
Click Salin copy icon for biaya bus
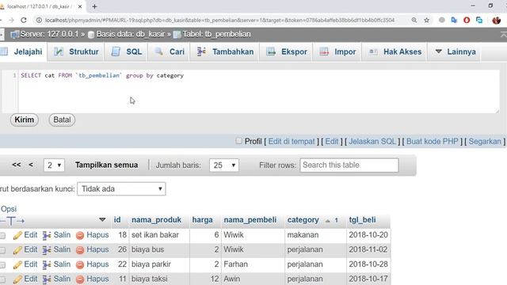click(47, 250)
